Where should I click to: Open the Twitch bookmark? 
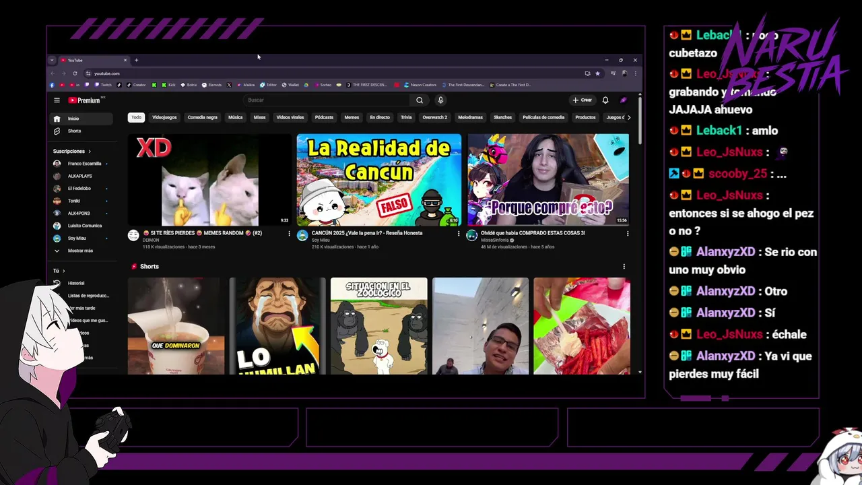104,85
